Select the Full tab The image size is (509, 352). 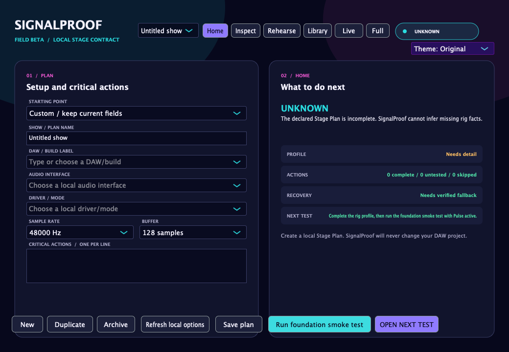point(377,31)
